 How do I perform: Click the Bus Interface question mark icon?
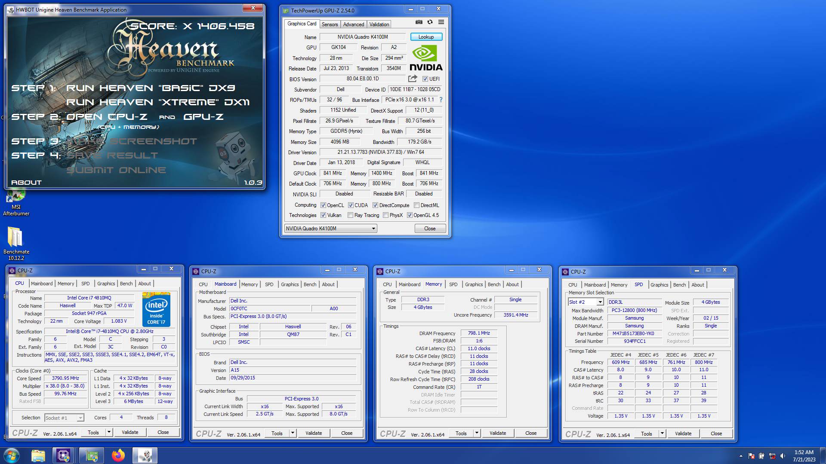pos(441,100)
